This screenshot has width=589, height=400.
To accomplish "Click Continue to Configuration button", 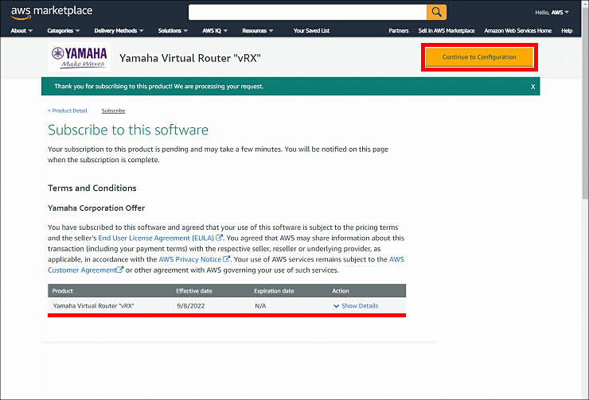I will pos(479,57).
